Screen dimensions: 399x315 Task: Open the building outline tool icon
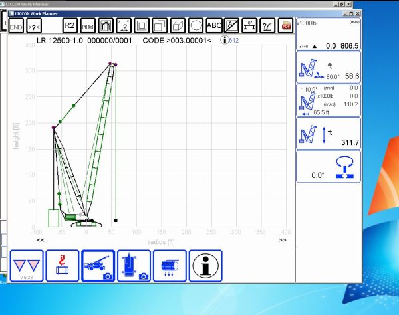(x=106, y=25)
